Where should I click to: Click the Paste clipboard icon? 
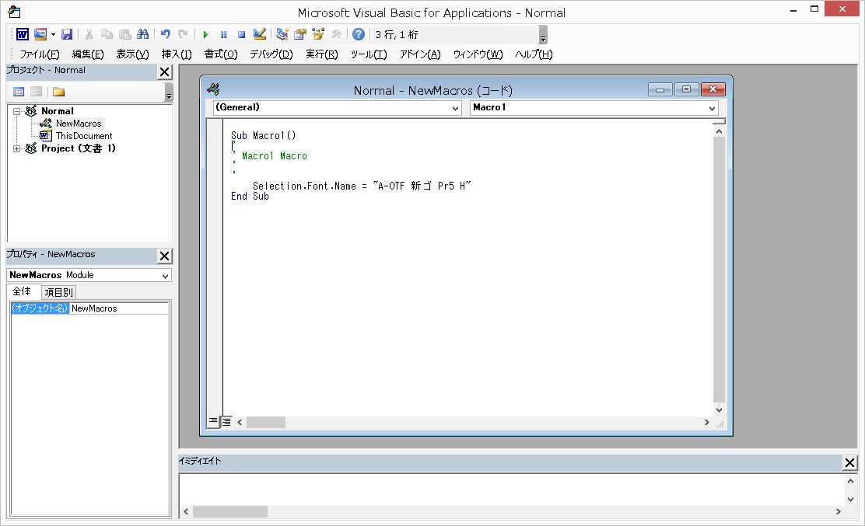(x=125, y=34)
